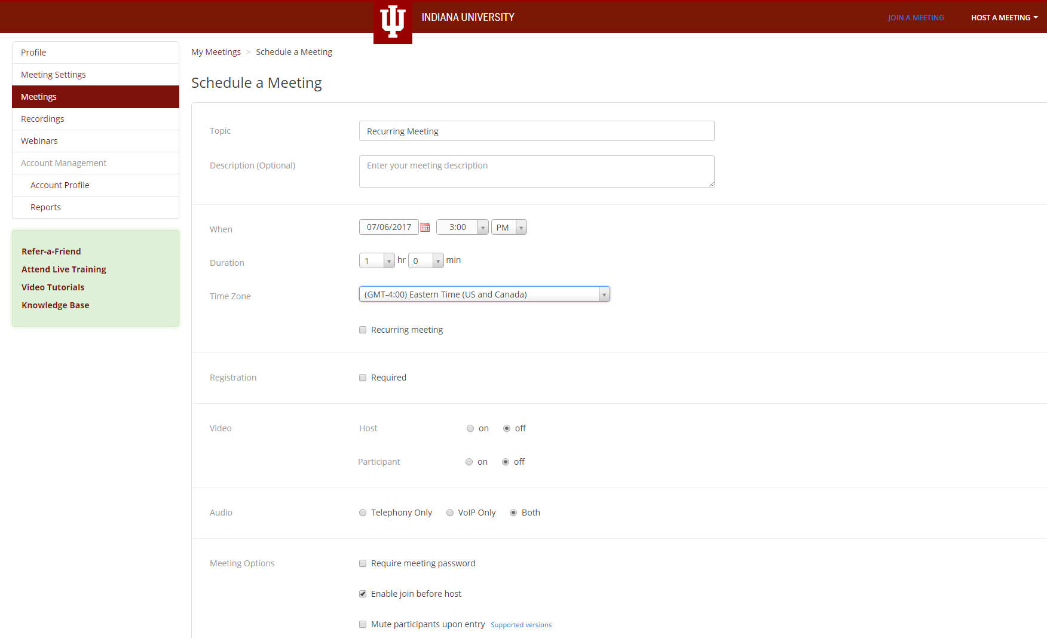Open the Refer-a-Friend link
This screenshot has height=638, width=1047.
click(51, 251)
